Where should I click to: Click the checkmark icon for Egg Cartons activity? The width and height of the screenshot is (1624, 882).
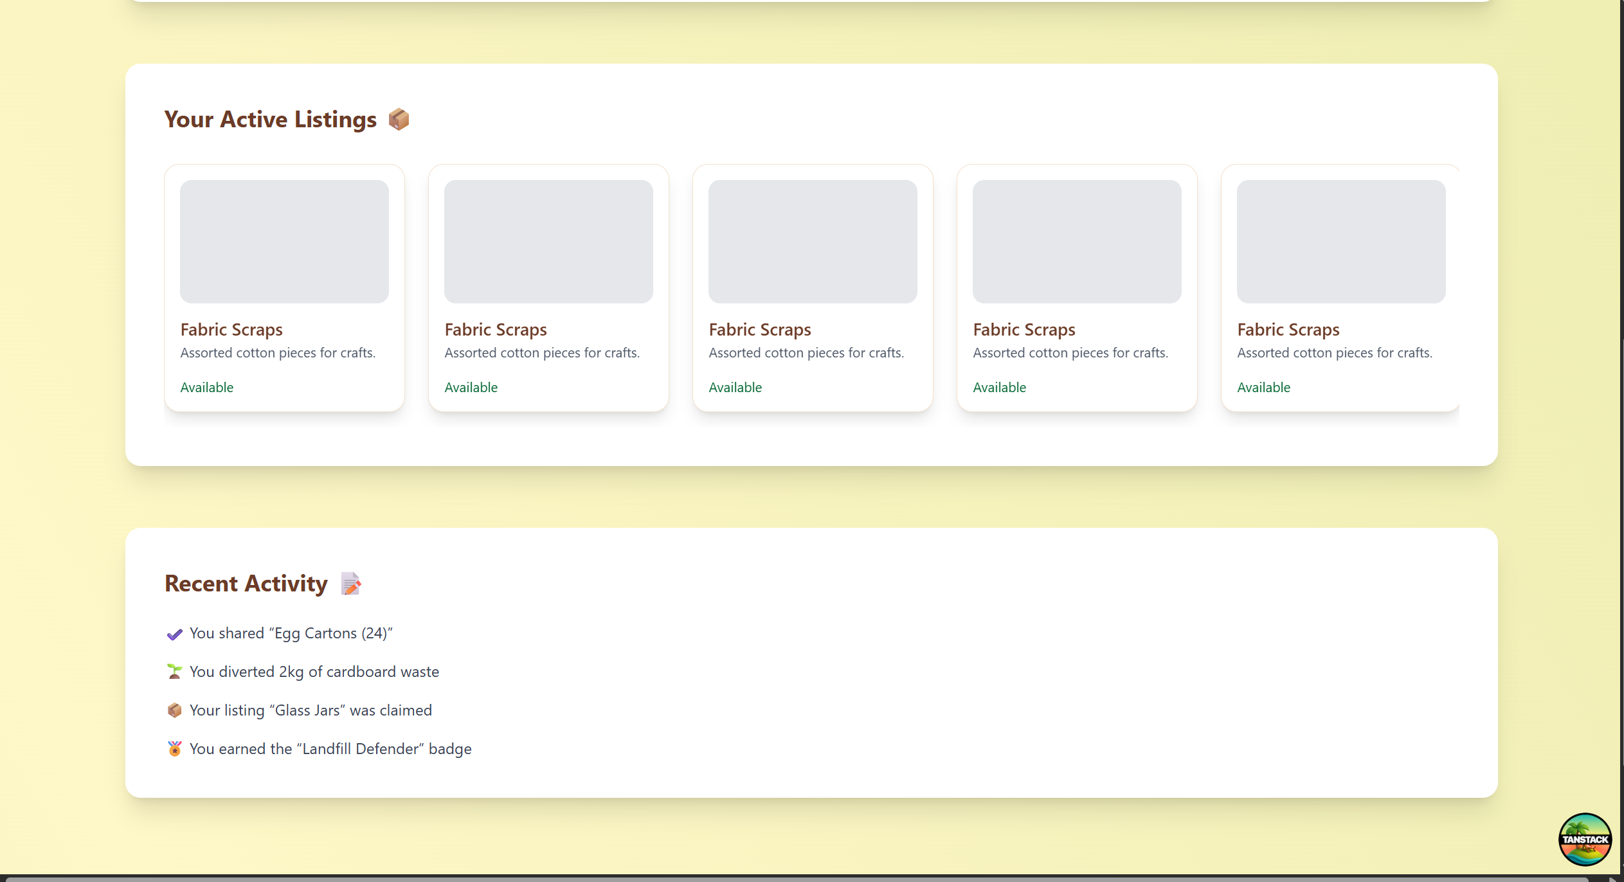click(174, 634)
